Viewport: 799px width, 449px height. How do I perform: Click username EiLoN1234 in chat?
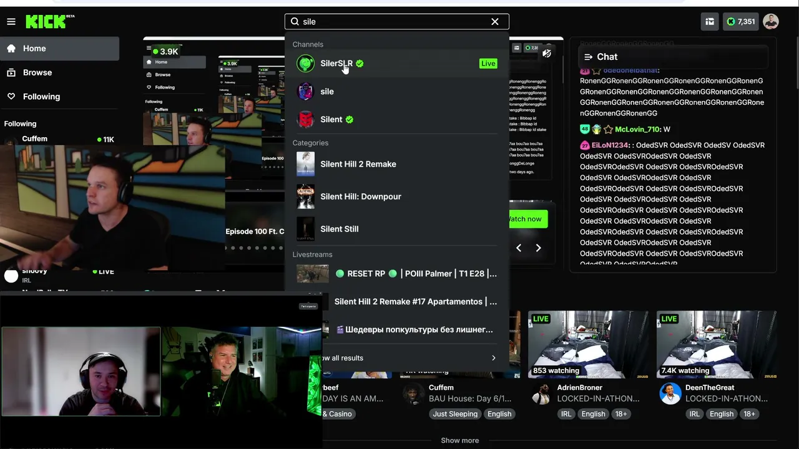pos(610,145)
